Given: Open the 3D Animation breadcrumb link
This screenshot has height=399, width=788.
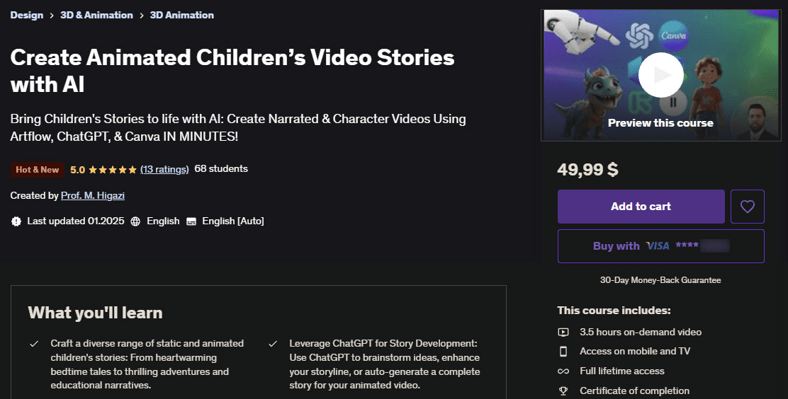Looking at the screenshot, I should (181, 15).
